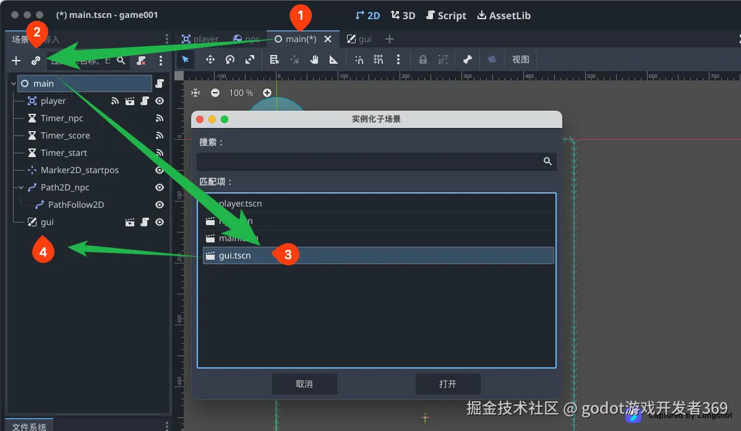Image resolution: width=741 pixels, height=431 pixels.
Task: Select player.tscn in the match list
Action: [378, 203]
